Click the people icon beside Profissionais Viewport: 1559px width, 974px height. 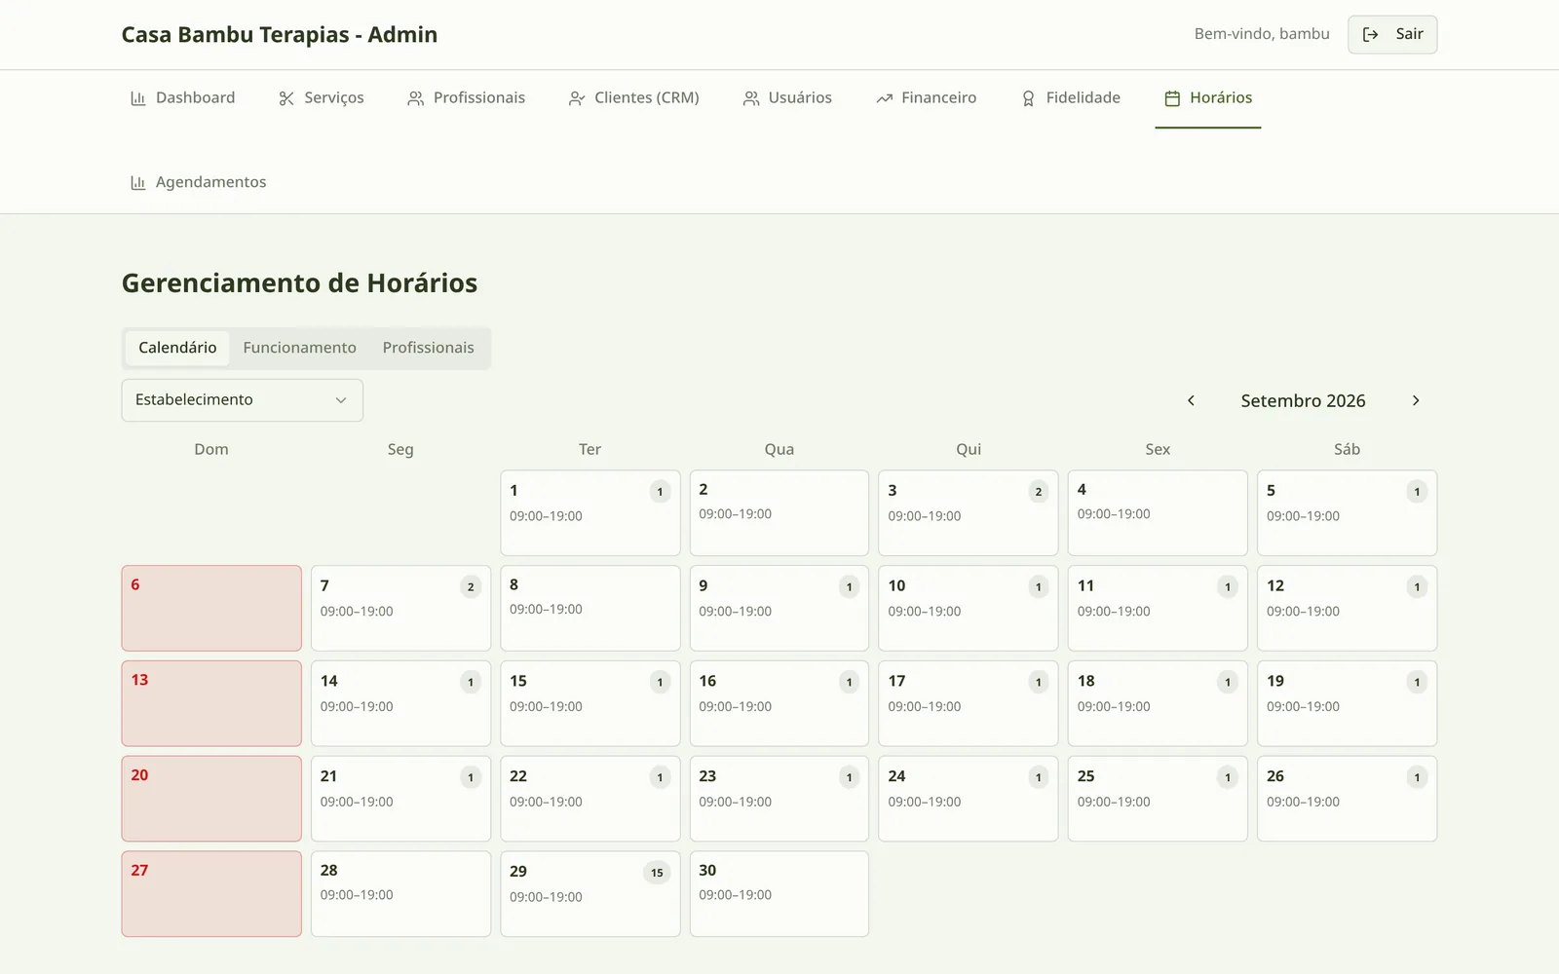coord(416,98)
